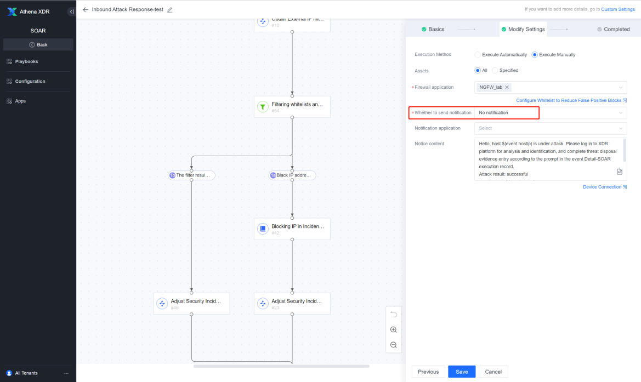Open Configure Whitelist to Reduce False Positive Blocks link

[571, 100]
